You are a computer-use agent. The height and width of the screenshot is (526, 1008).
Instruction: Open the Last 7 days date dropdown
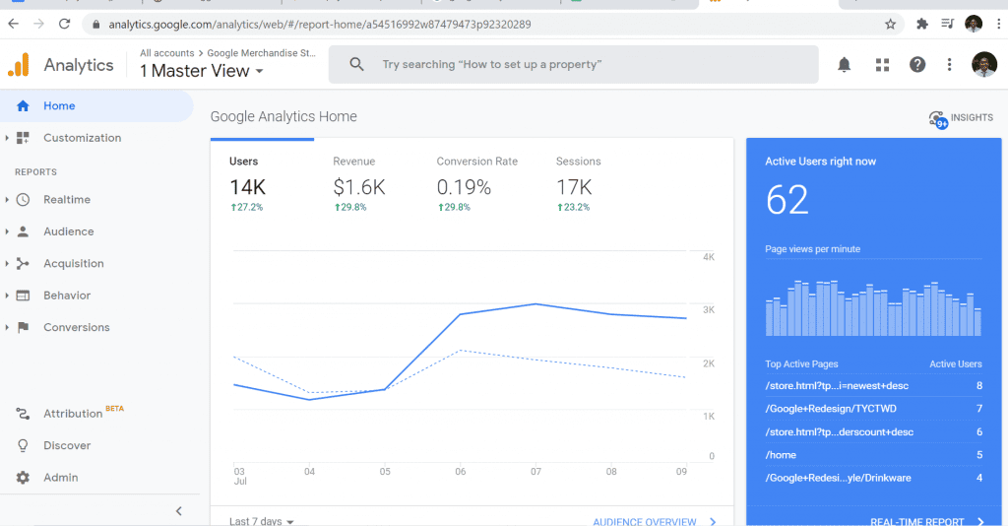tap(262, 521)
